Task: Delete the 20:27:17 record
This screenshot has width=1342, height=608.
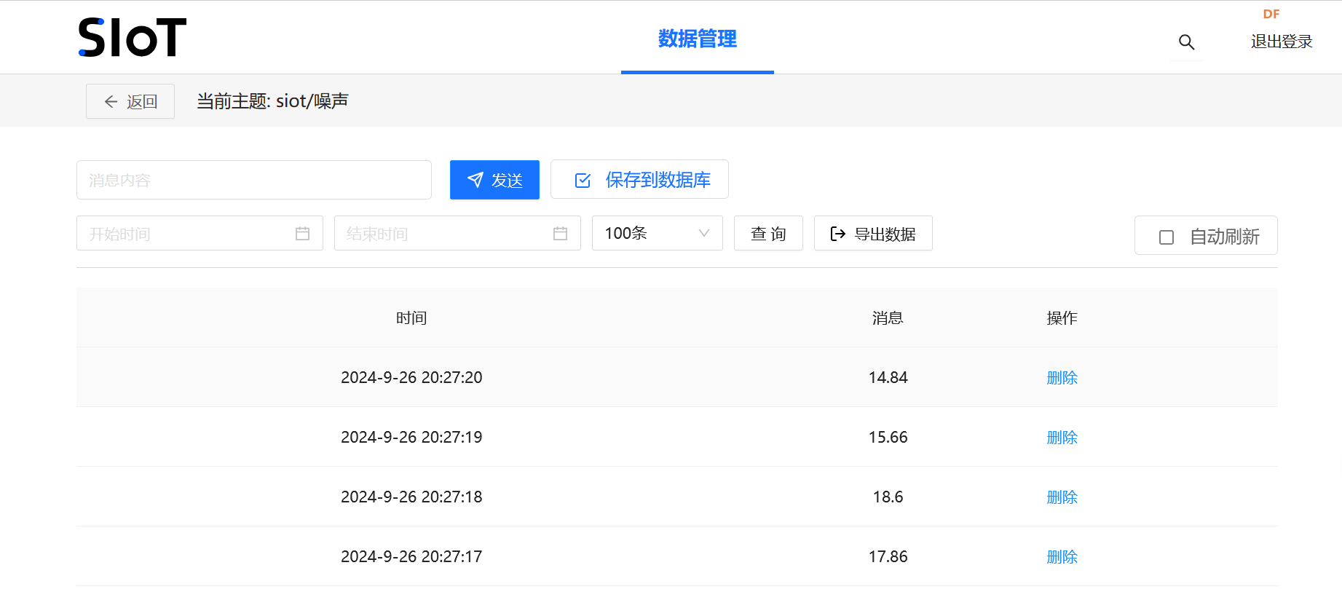Action: (1062, 556)
